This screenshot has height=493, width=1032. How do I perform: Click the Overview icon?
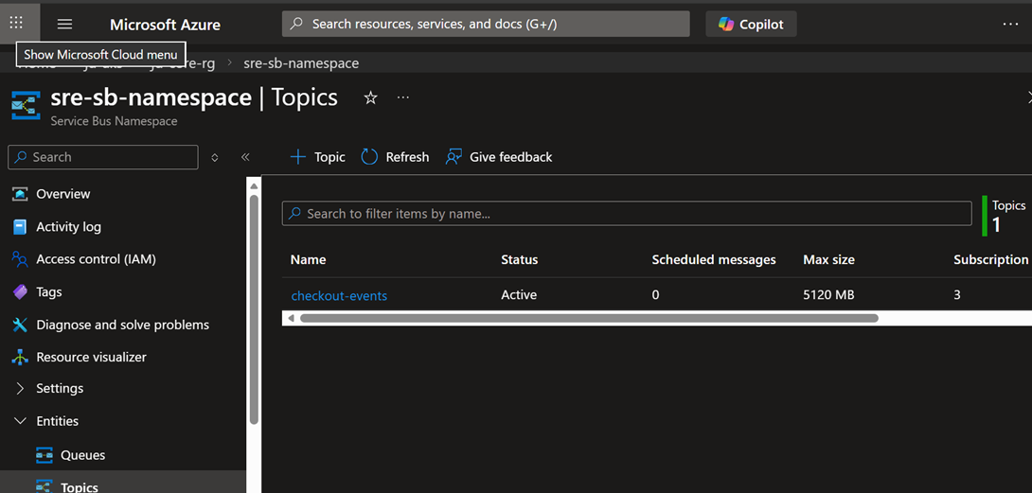(x=21, y=194)
